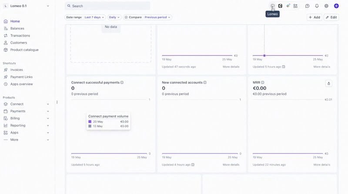Click the blue plus create button
The image size is (348, 194).
[x=336, y=6]
